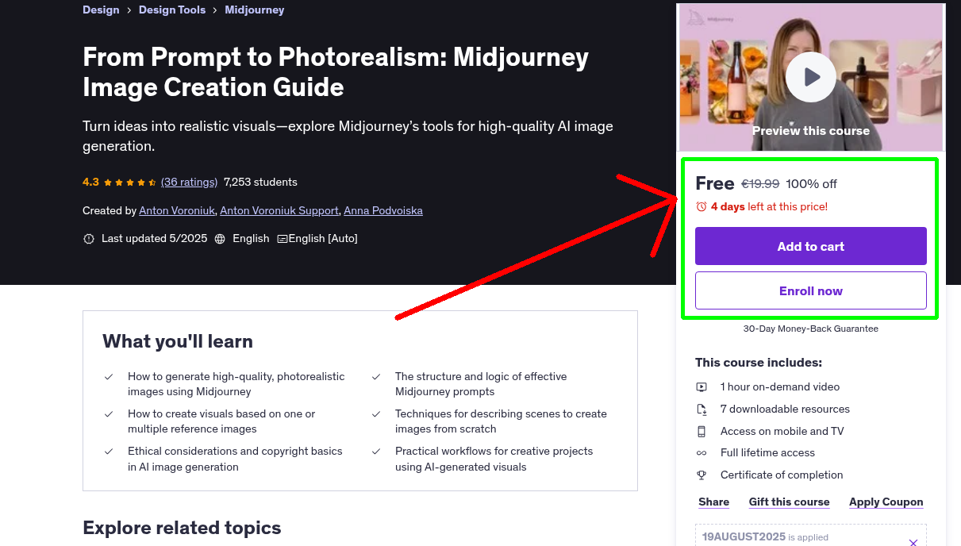Click the alarm clock icon
The image size is (961, 546).
(x=701, y=206)
